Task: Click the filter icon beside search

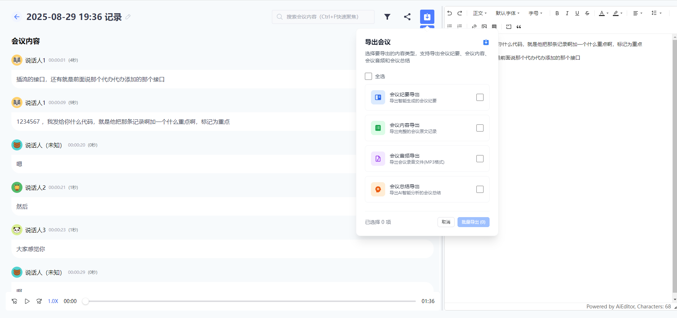Action: coord(387,17)
